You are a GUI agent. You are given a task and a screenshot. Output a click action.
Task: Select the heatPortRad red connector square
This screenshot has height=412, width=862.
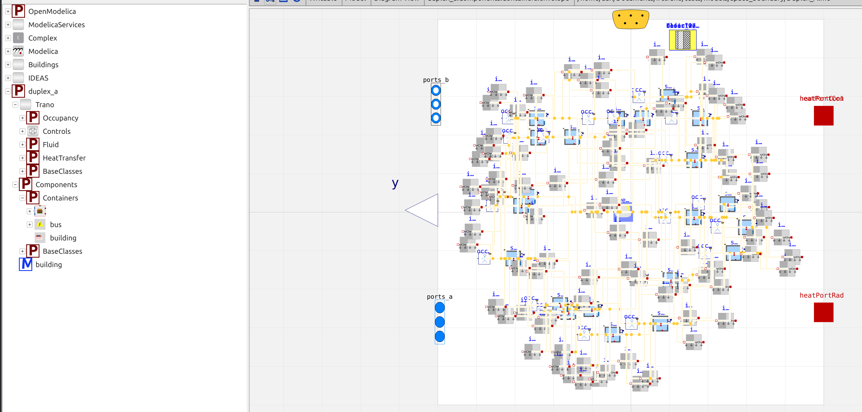(824, 312)
